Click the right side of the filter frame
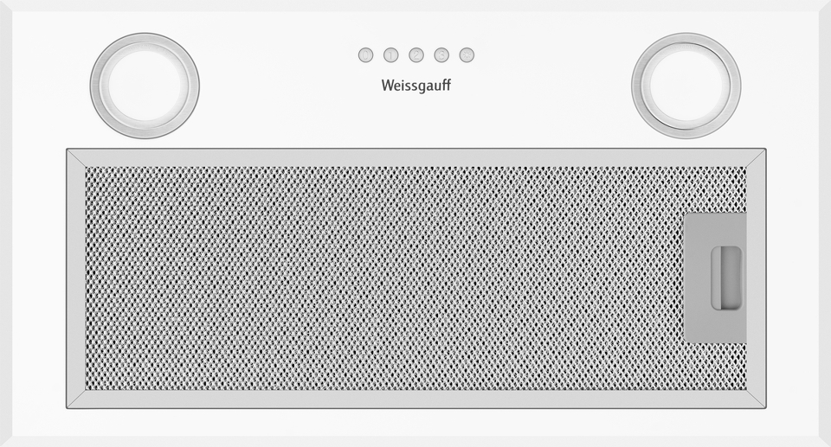This screenshot has width=831, height=447. tap(756, 278)
